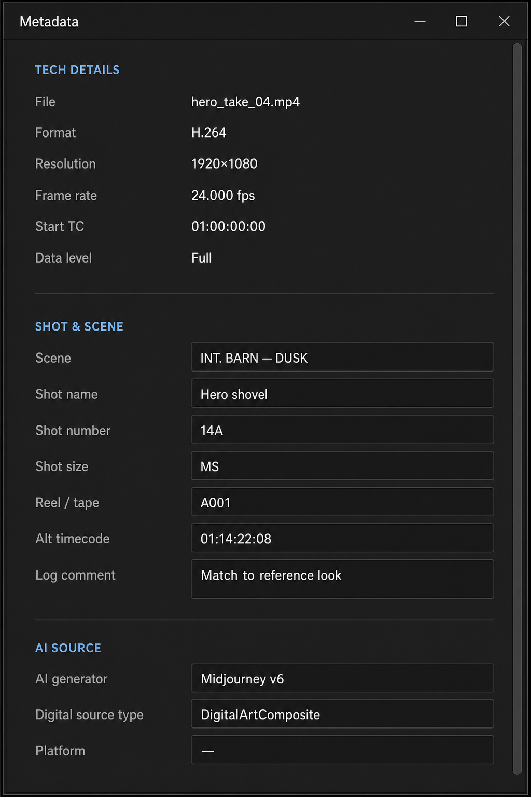Click the AI SOURCE section heading
The image size is (531, 797).
(68, 648)
